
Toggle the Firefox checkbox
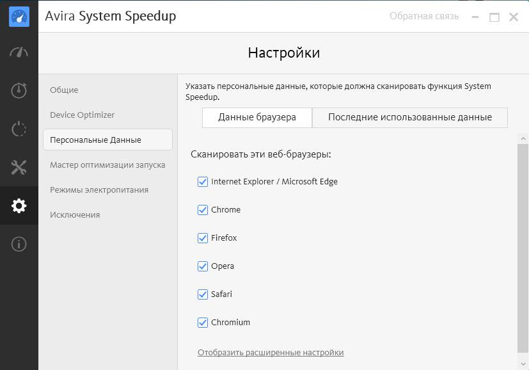pyautogui.click(x=202, y=238)
